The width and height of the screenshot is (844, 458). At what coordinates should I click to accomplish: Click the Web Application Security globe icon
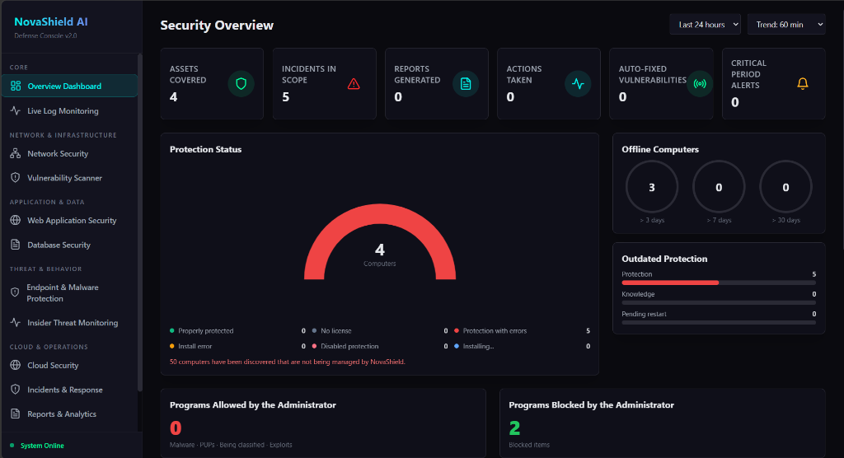click(16, 220)
